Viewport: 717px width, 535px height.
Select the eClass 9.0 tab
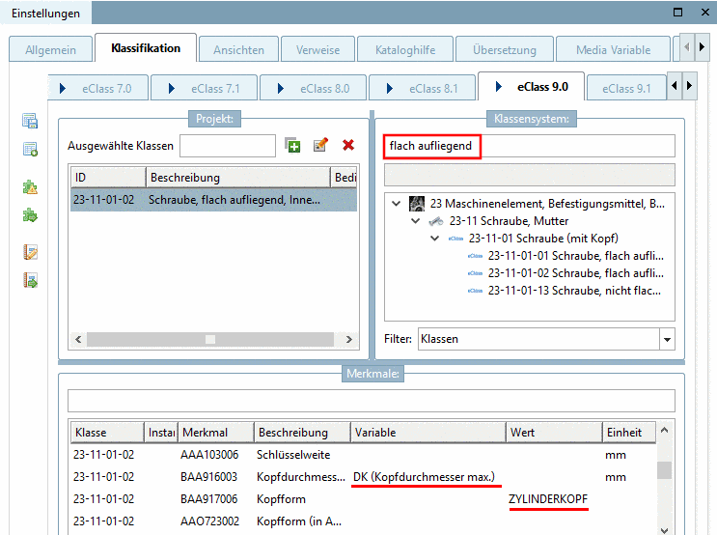tap(531, 87)
